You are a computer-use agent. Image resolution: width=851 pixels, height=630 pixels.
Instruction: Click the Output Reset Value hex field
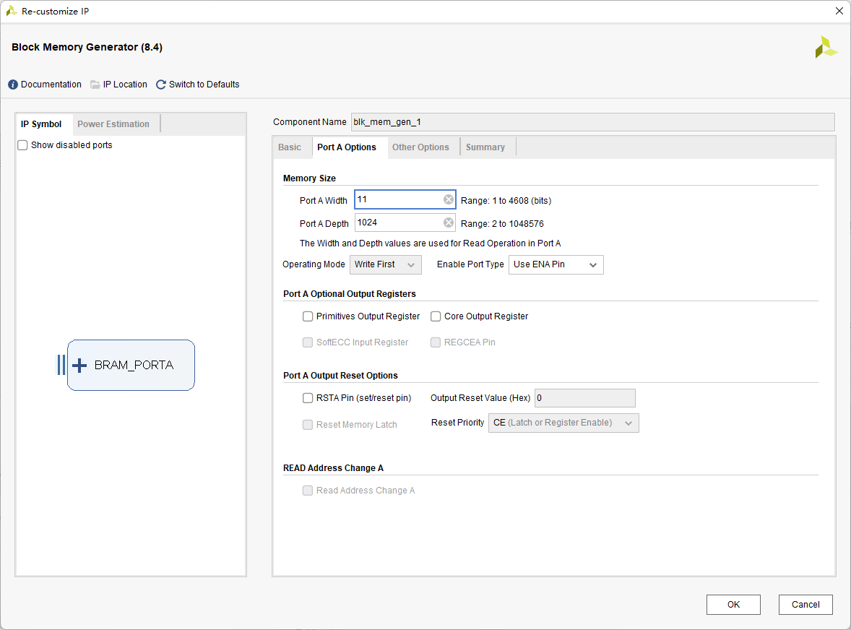point(584,398)
